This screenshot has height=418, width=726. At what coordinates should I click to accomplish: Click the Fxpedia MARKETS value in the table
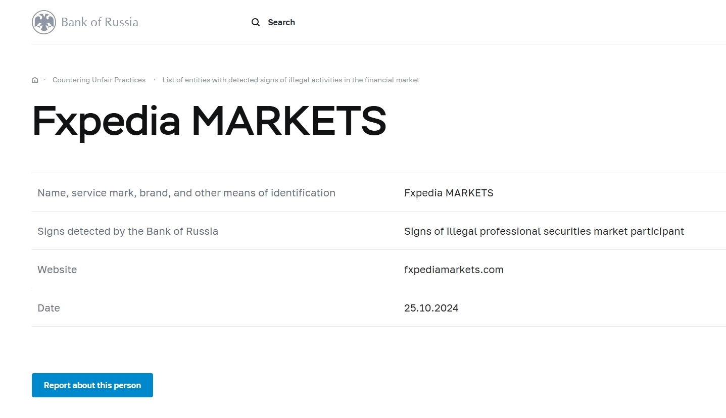449,193
